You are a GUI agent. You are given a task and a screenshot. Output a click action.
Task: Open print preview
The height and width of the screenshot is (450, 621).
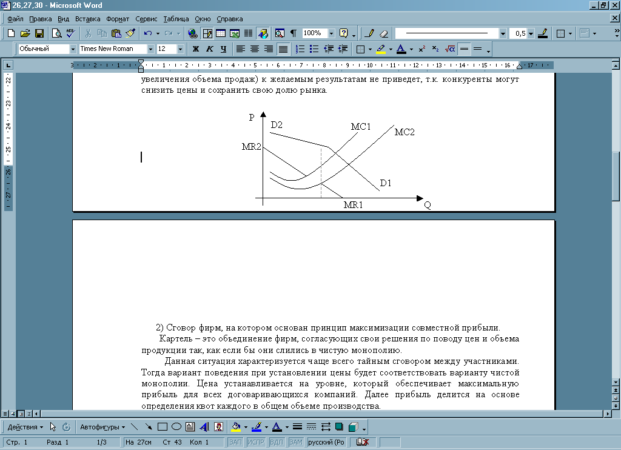point(56,33)
